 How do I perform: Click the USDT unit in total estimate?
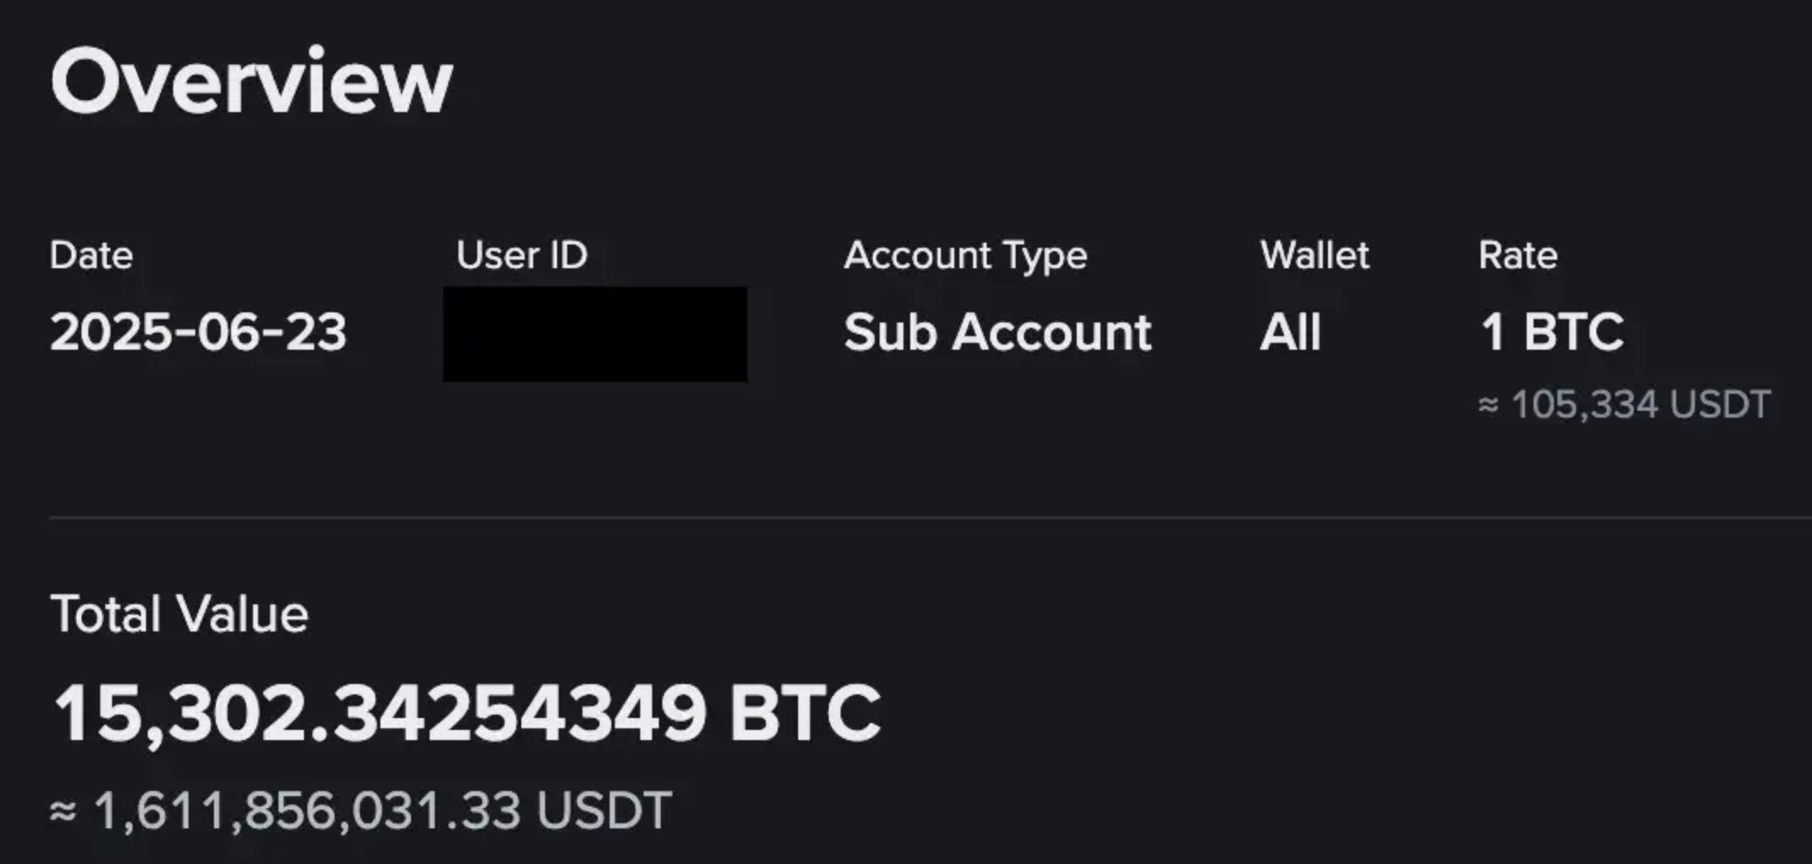pos(604,810)
